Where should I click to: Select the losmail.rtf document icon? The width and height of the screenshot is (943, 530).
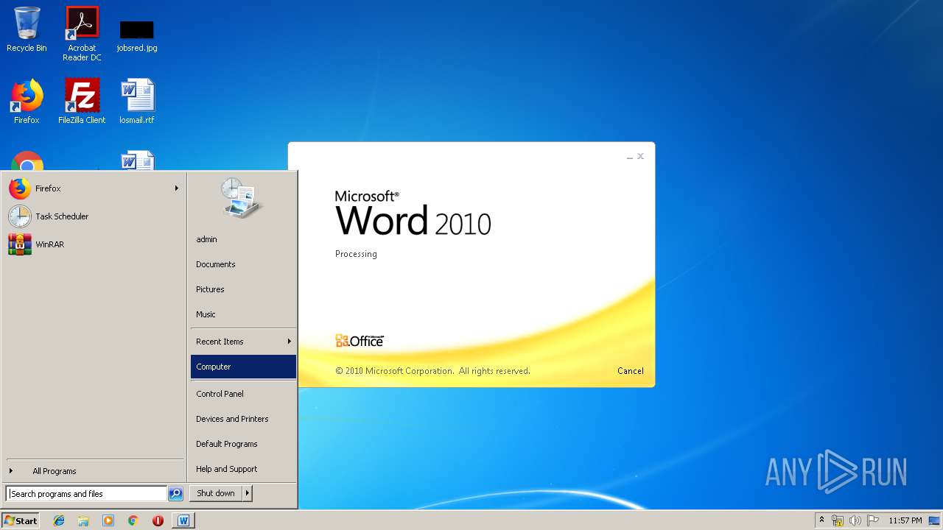click(137, 102)
